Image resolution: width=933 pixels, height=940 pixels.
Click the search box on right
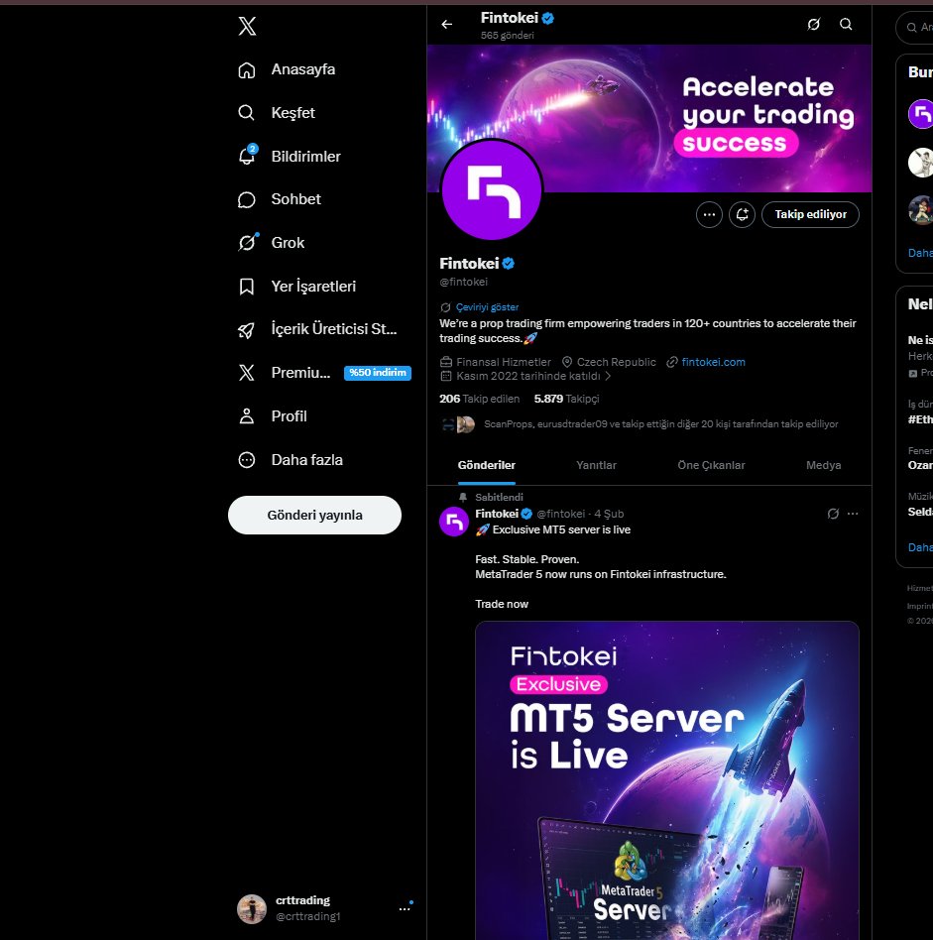(x=915, y=27)
